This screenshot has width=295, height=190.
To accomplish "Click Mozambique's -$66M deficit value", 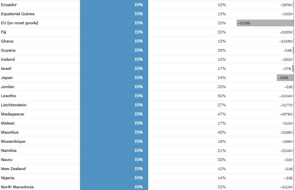I will point(287,141).
